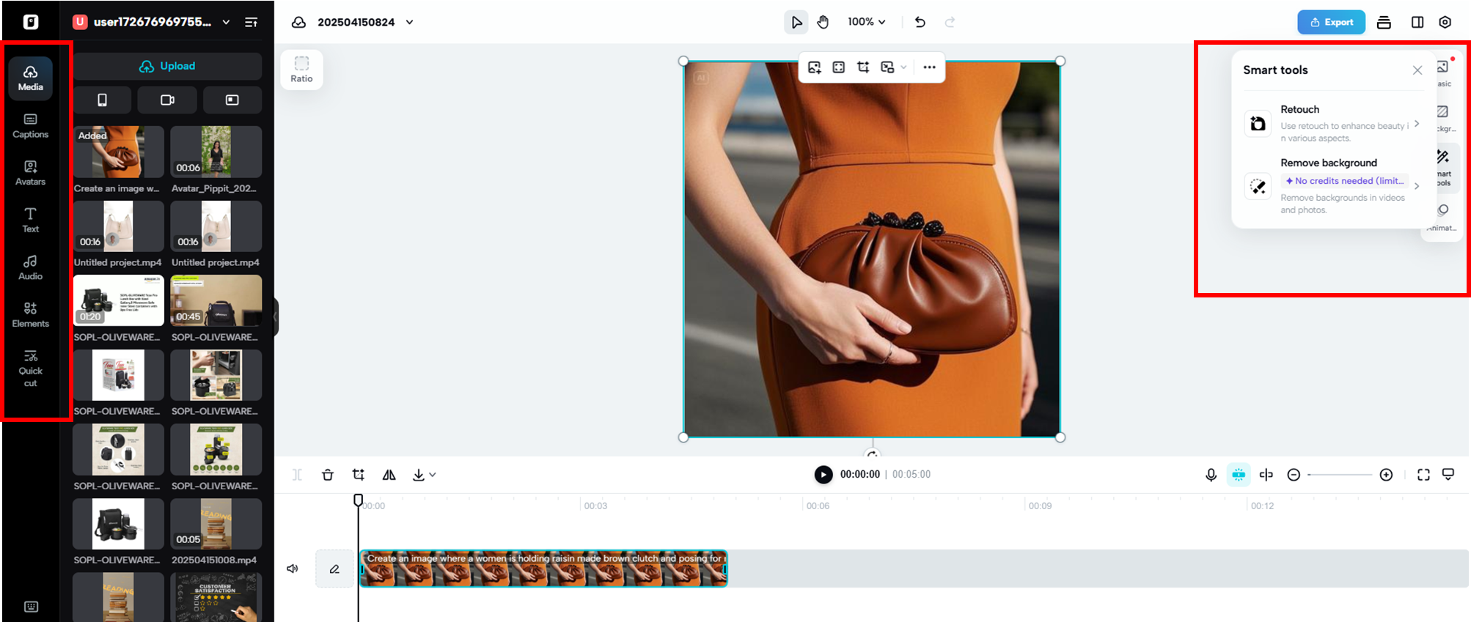
Task: Open the Elements tab
Action: (x=30, y=314)
